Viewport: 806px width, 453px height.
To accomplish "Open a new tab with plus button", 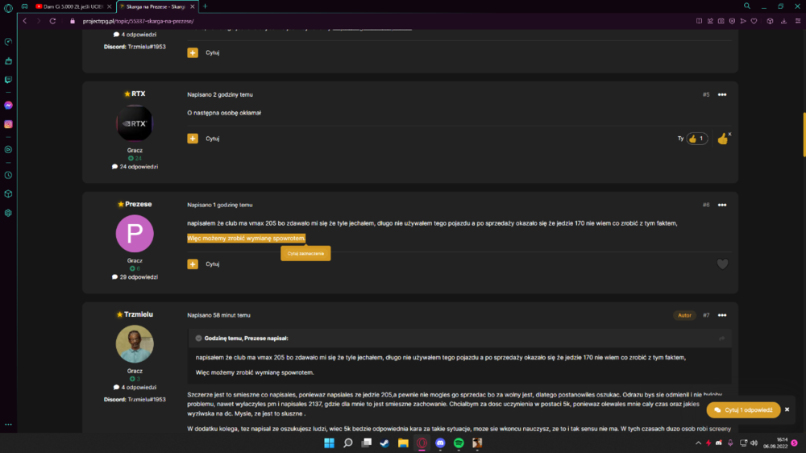I will [x=205, y=6].
